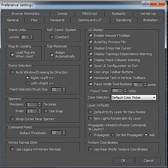Click the title bar help question icon
This screenshot has height=168, width=168.
coord(146,4)
